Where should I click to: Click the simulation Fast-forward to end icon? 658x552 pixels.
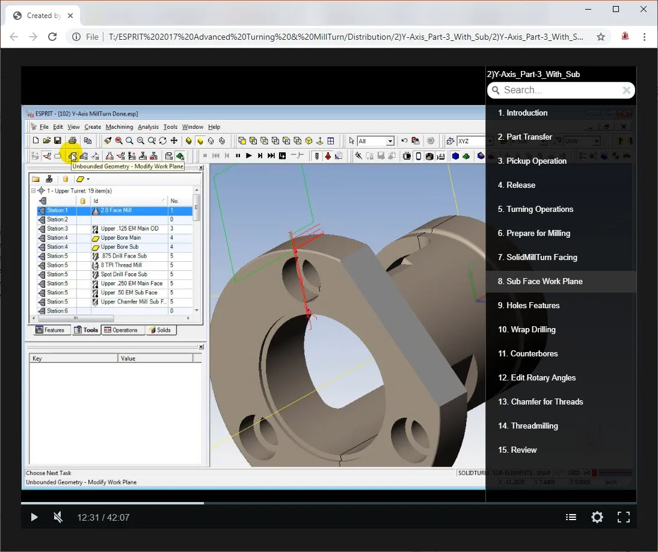[271, 156]
